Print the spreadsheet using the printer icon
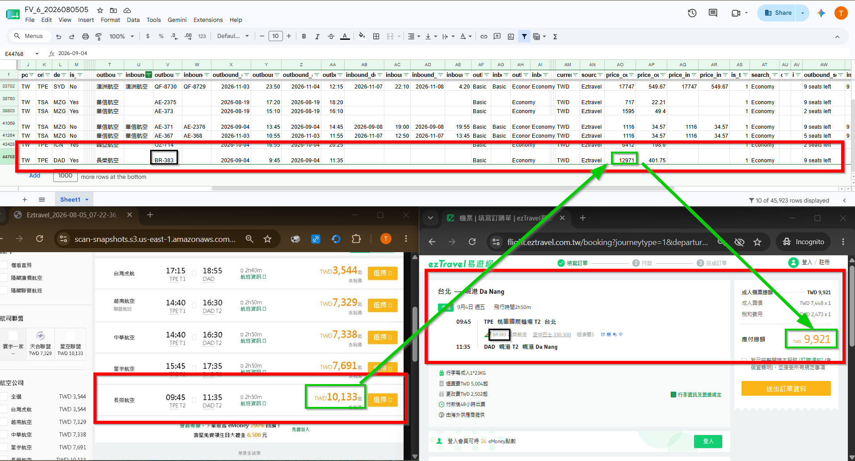Viewport: 855px width, 461px height. [85, 37]
